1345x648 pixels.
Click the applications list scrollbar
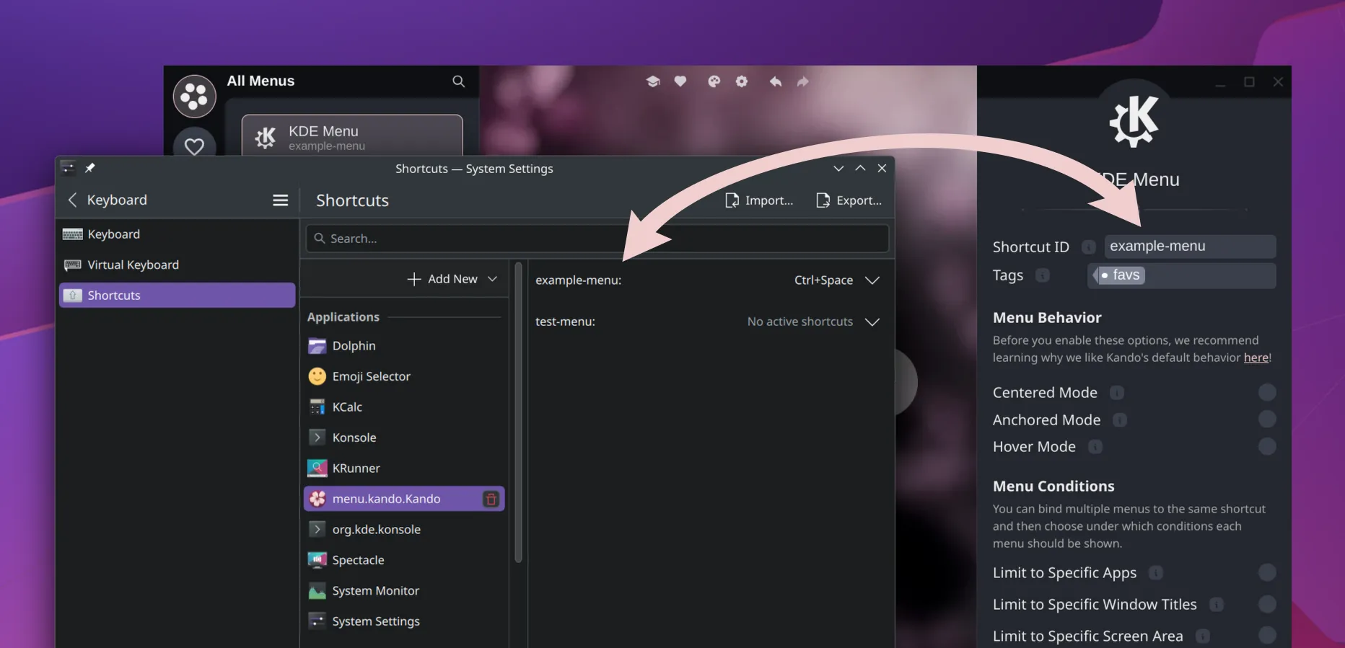tap(518, 412)
